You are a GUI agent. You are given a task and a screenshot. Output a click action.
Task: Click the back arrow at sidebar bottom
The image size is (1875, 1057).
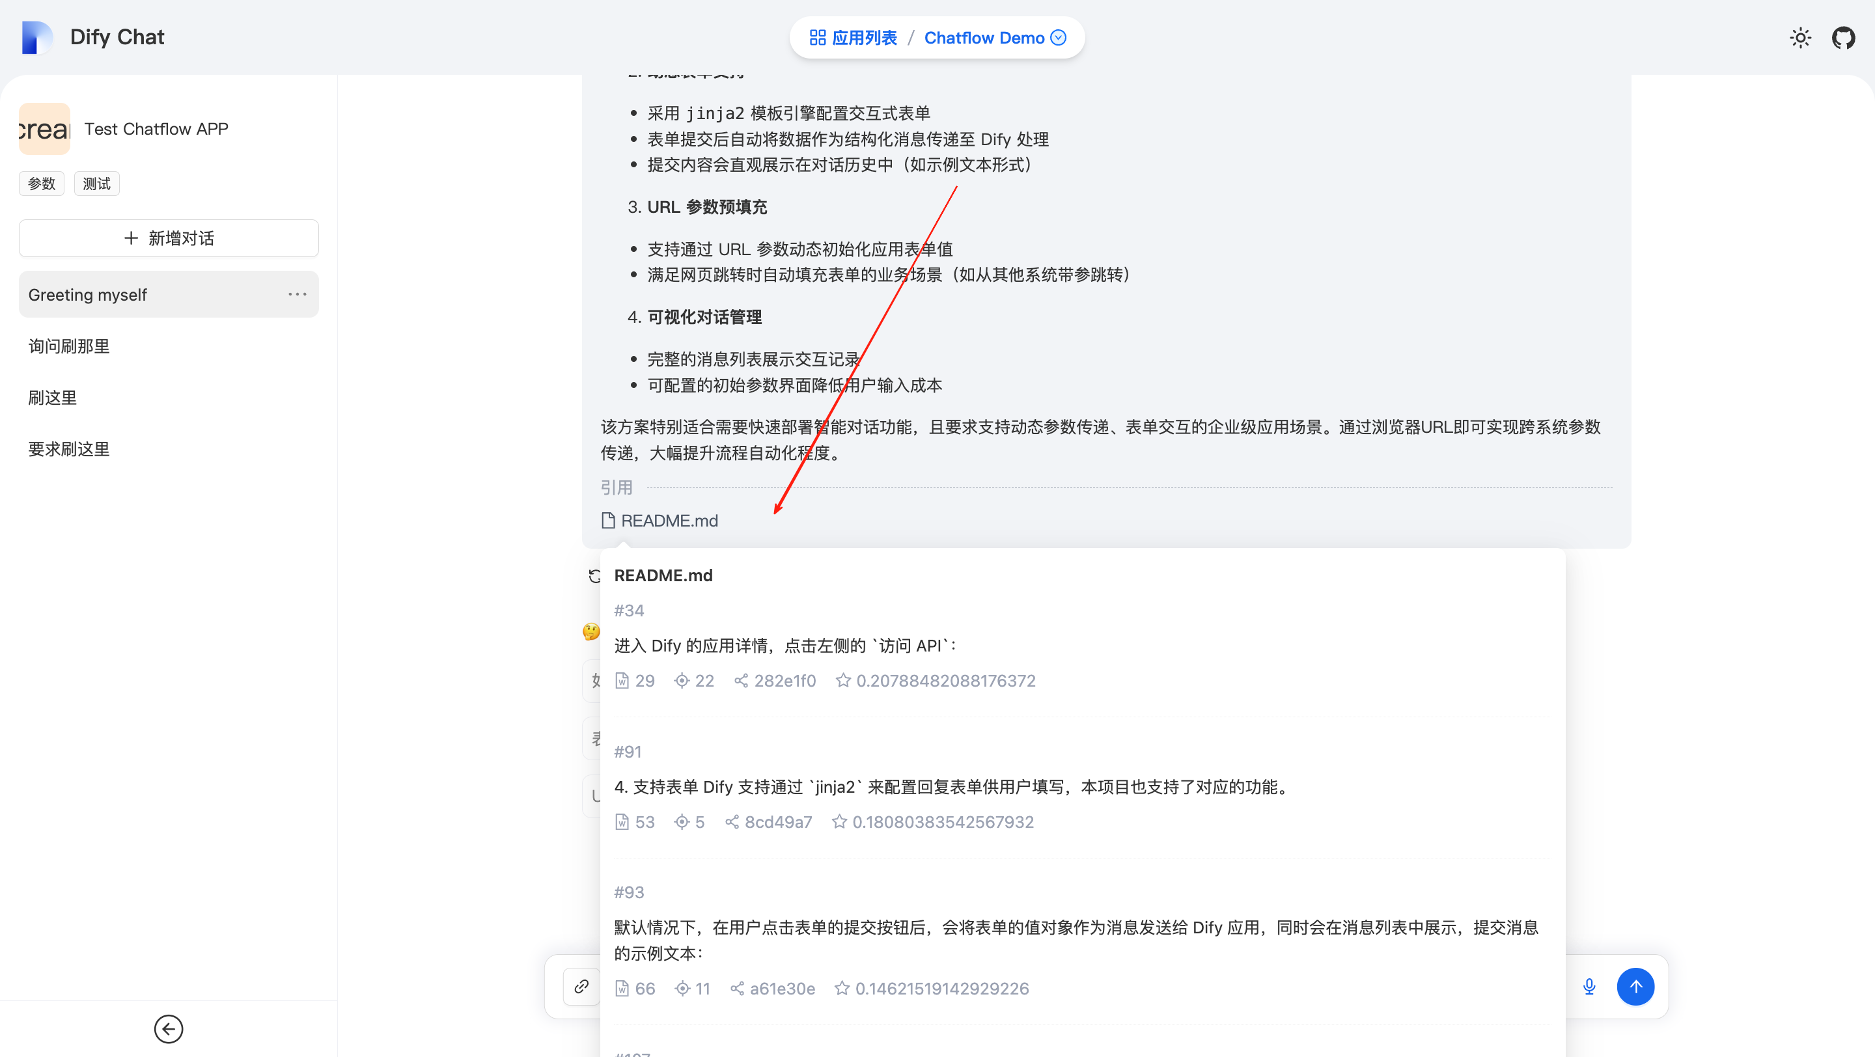[x=168, y=1028]
